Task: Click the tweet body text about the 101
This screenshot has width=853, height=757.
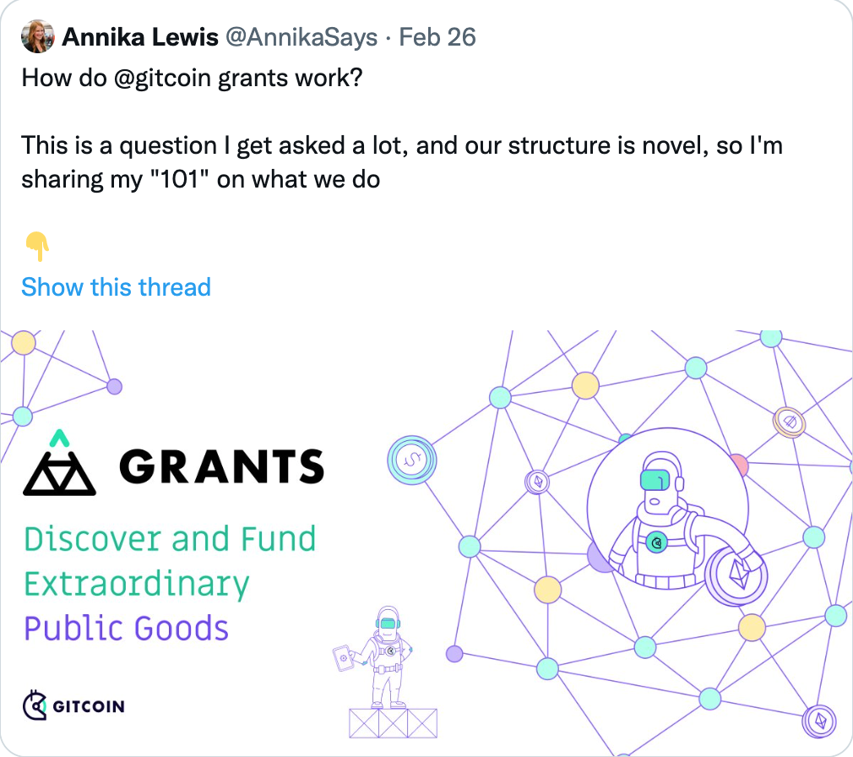Action: pos(402,162)
